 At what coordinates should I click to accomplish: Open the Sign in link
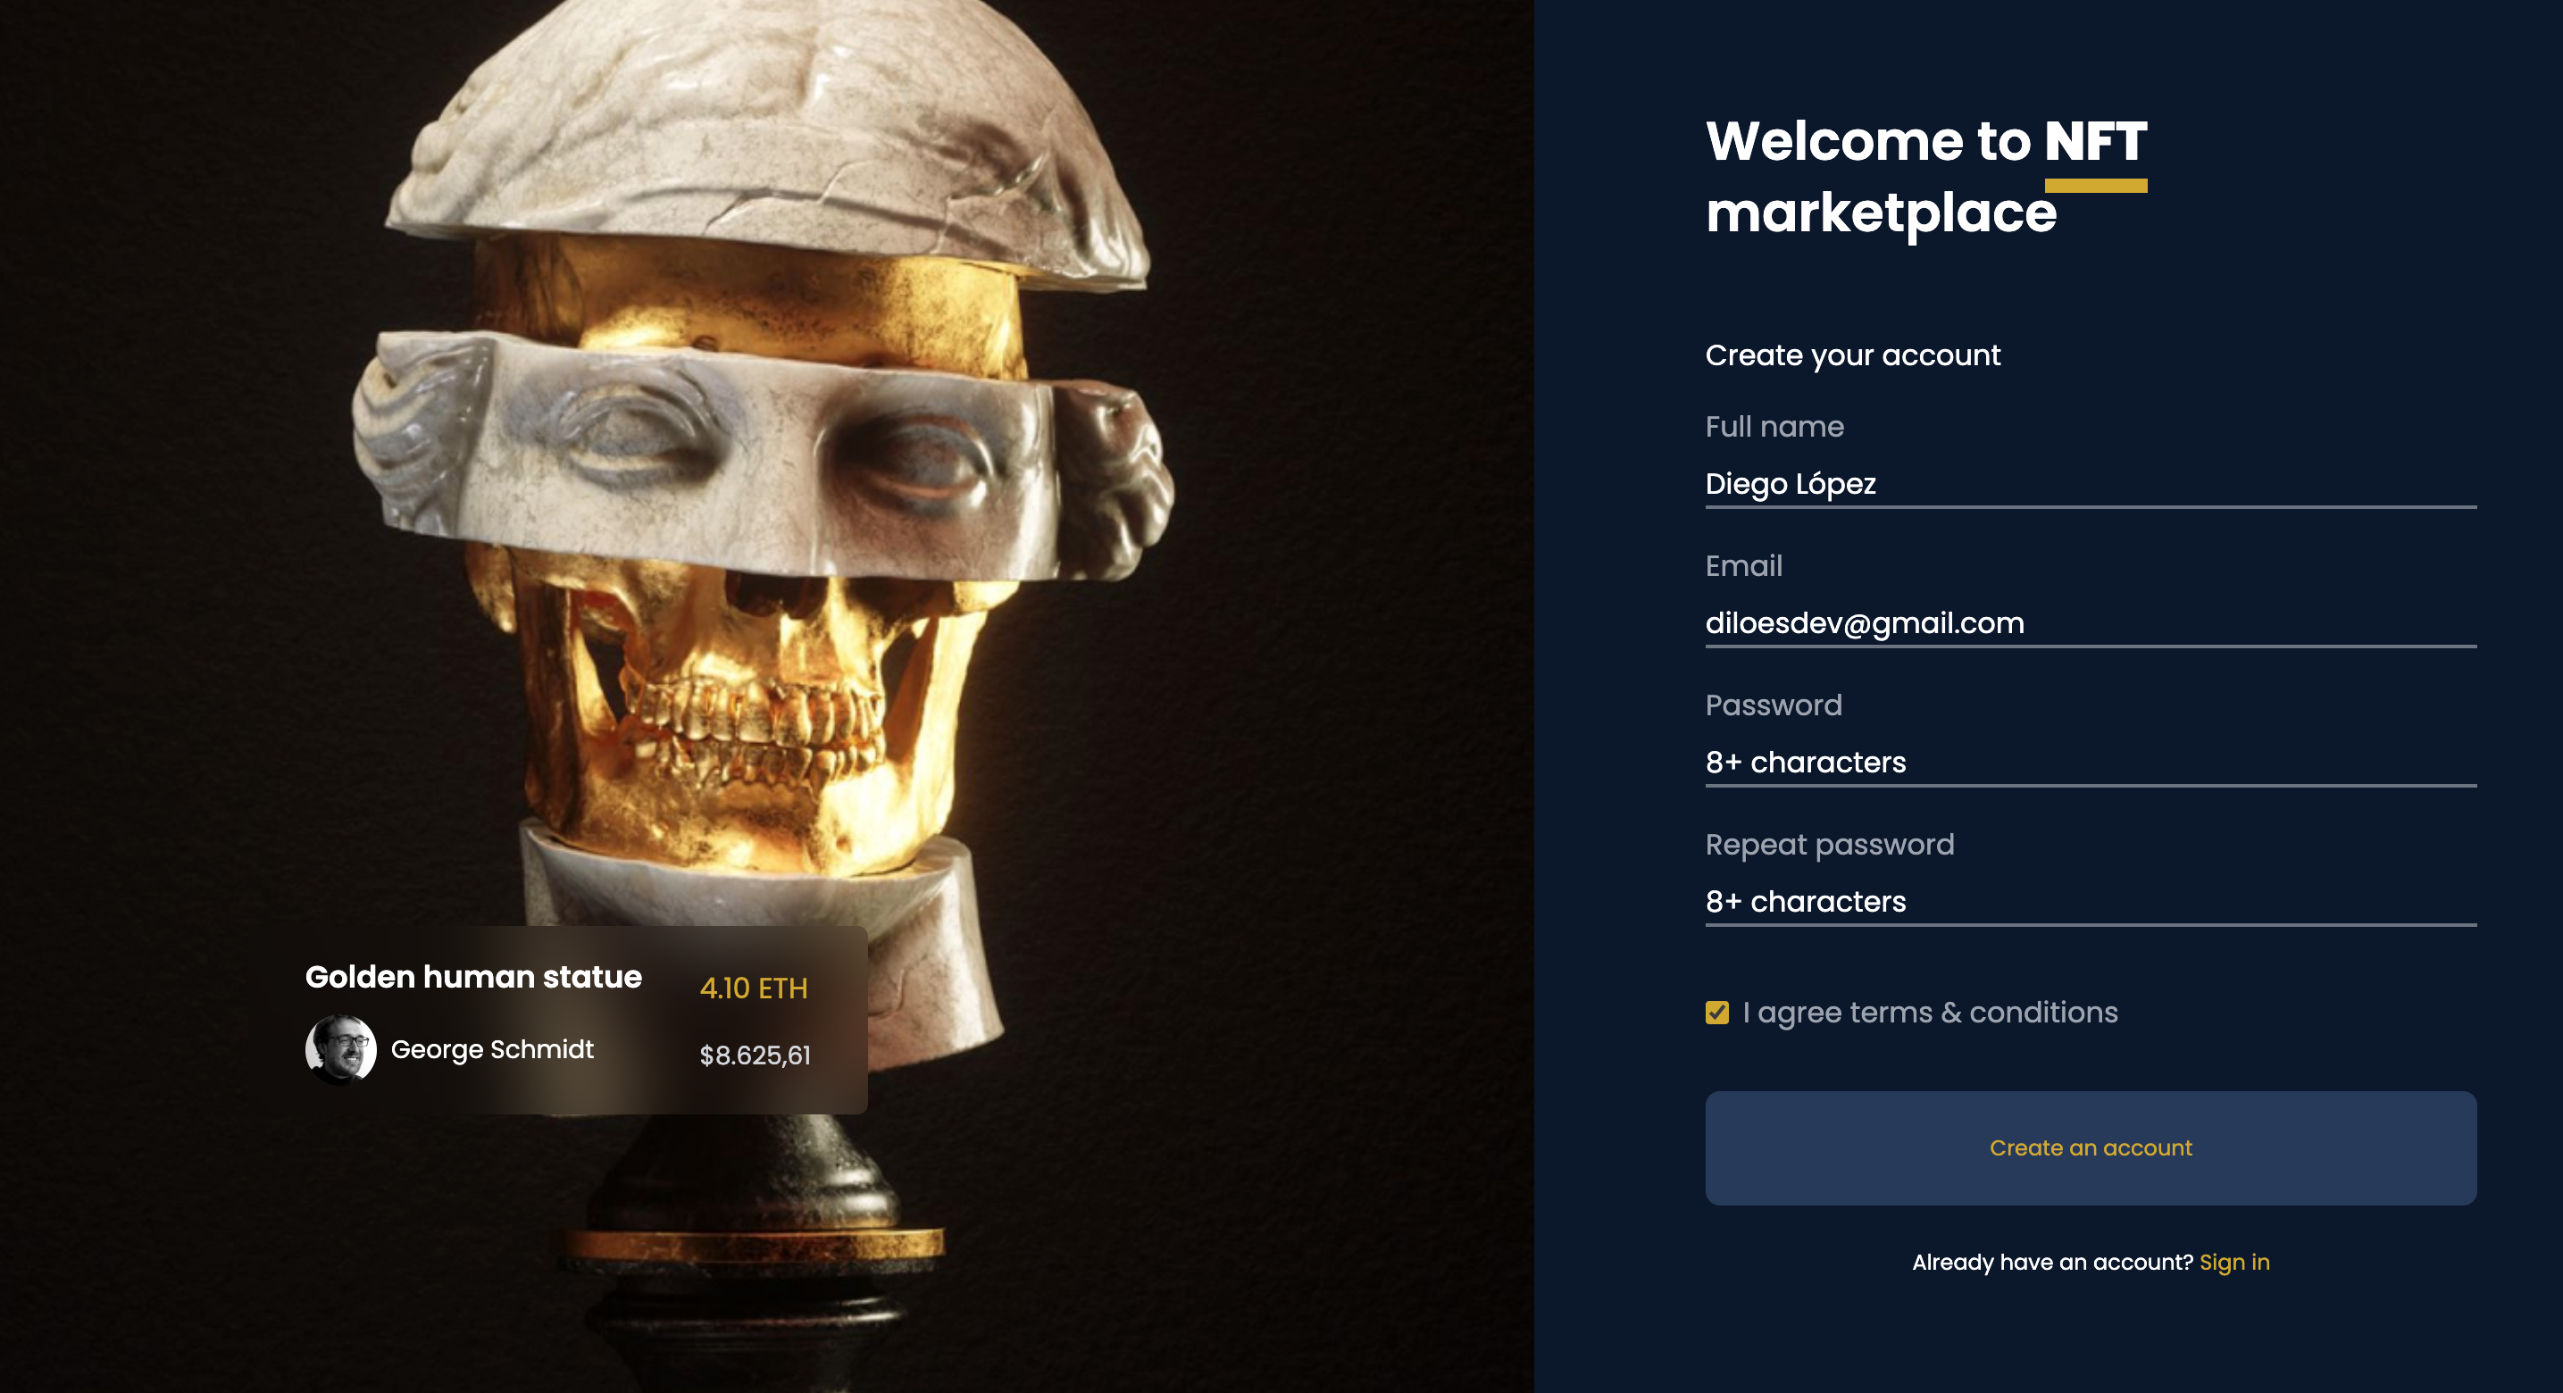click(x=2233, y=1262)
